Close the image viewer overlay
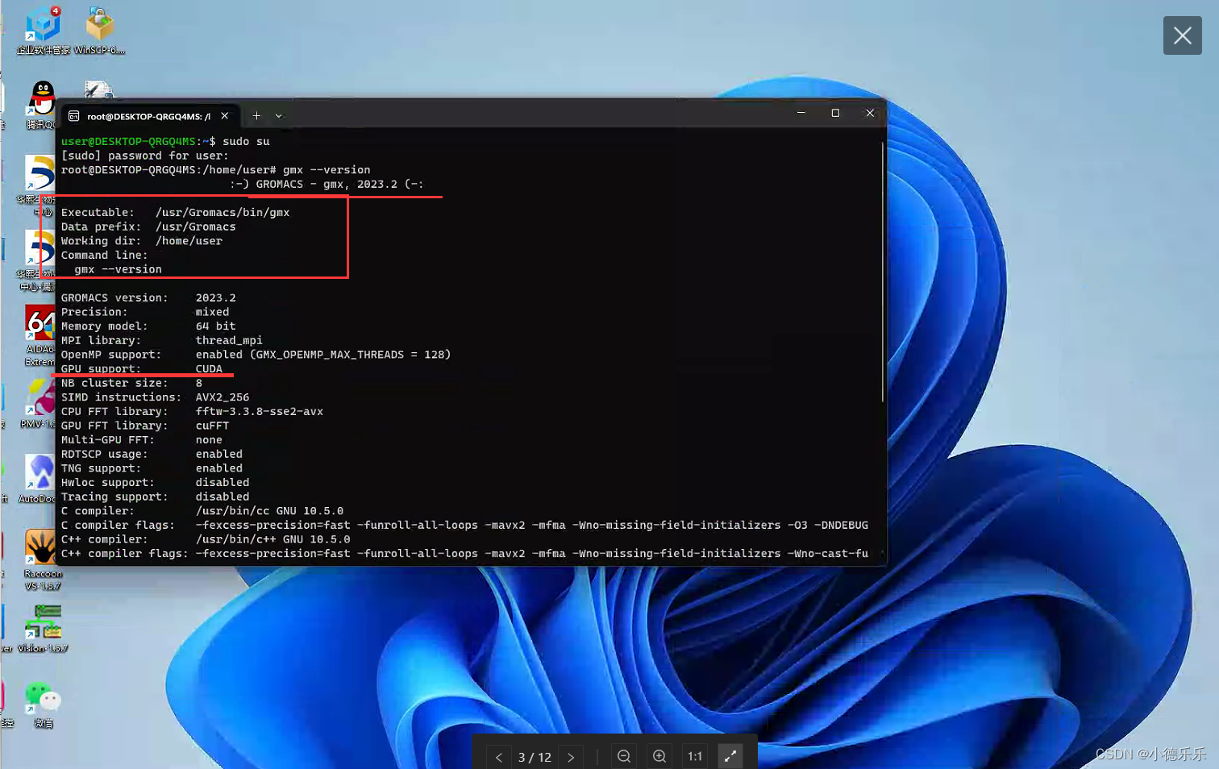 pos(1182,35)
